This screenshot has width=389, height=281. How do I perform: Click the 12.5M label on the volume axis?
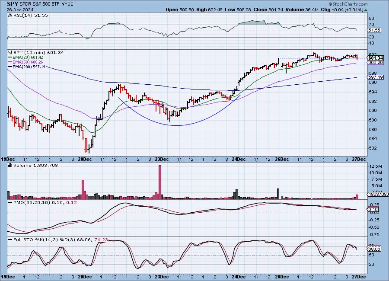(x=376, y=166)
